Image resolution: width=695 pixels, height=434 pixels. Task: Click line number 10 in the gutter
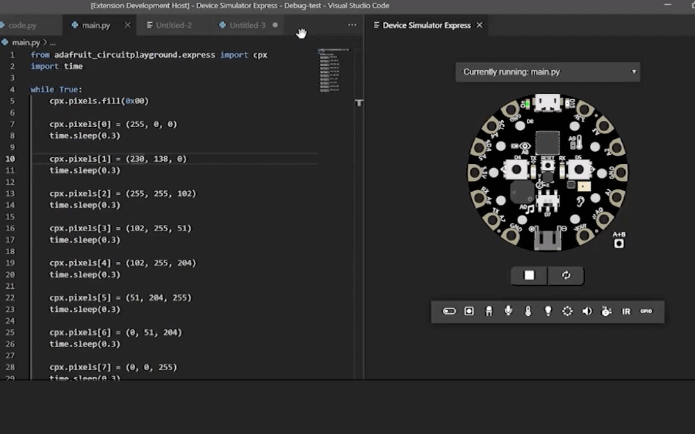[10, 158]
